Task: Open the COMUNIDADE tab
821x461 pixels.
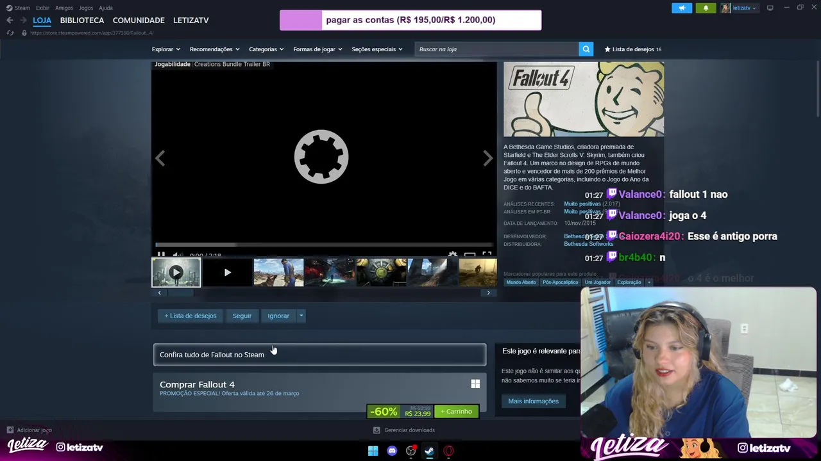Action: tap(139, 20)
